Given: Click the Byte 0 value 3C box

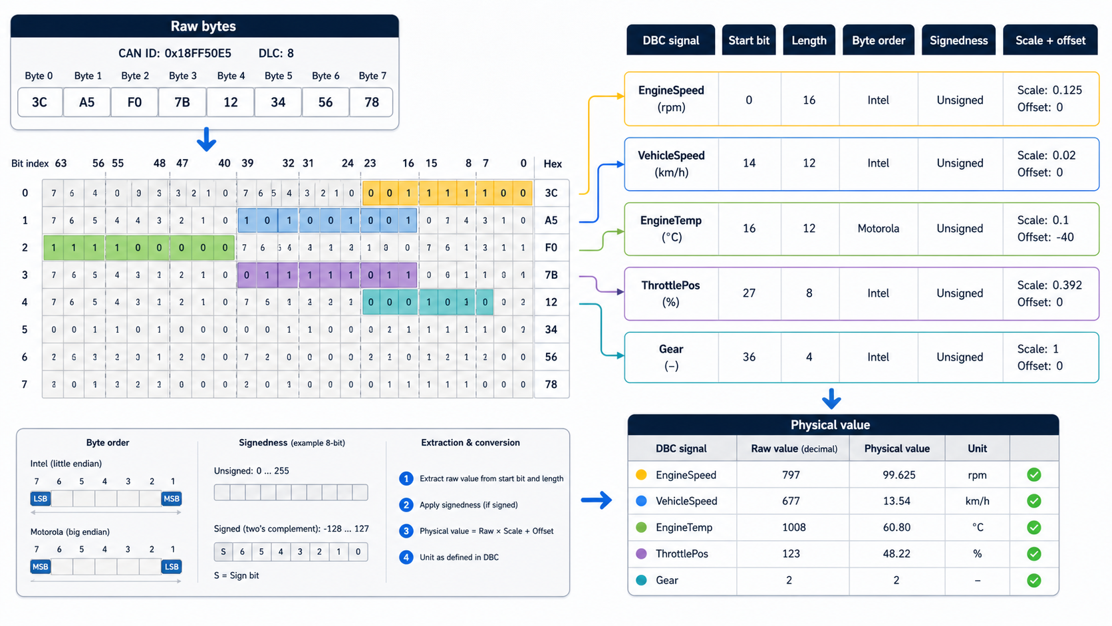Looking at the screenshot, I should pos(40,102).
